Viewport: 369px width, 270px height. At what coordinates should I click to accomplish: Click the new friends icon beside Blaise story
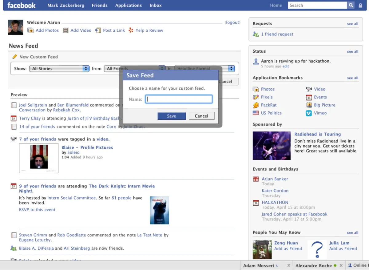coord(14,248)
